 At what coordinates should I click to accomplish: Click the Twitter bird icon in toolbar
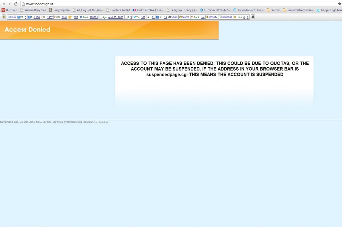[135, 17]
